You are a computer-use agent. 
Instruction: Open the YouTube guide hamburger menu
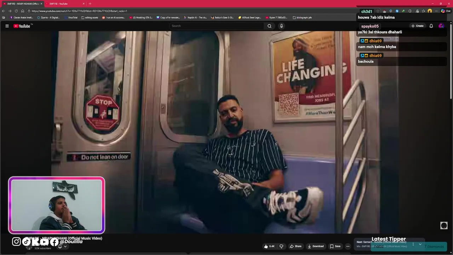click(7, 26)
